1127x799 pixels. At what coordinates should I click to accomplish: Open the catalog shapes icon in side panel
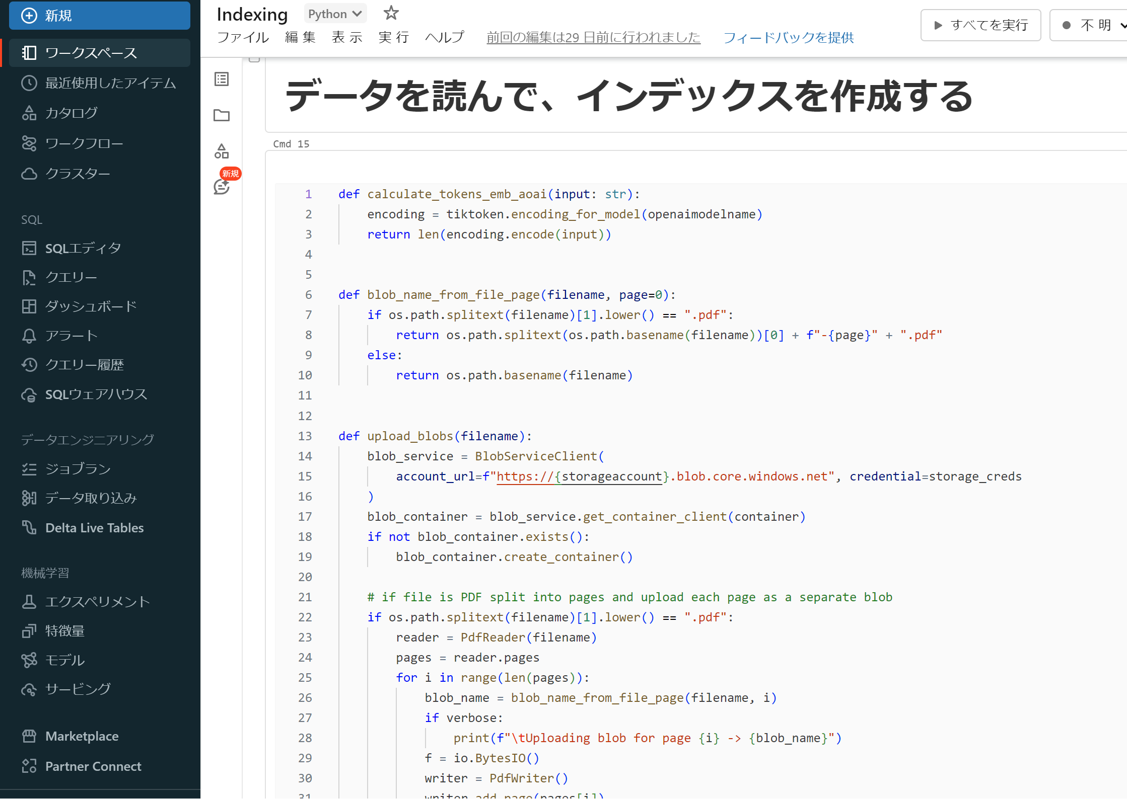pyautogui.click(x=222, y=151)
